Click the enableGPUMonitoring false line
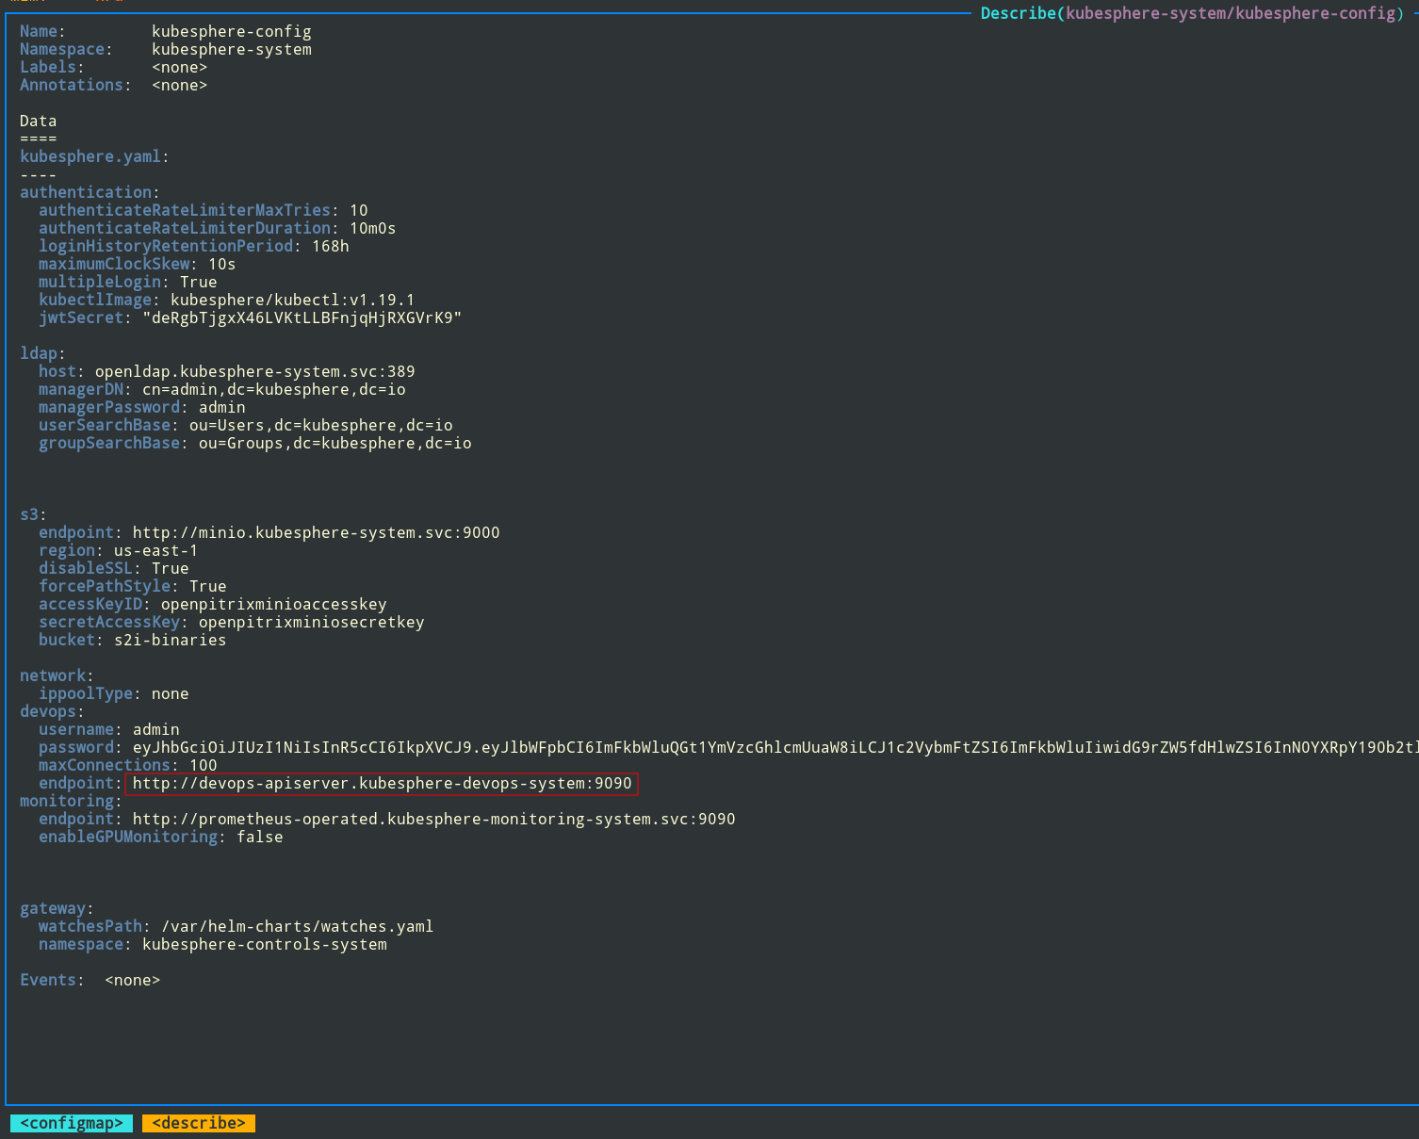The width and height of the screenshot is (1419, 1139). click(x=160, y=837)
